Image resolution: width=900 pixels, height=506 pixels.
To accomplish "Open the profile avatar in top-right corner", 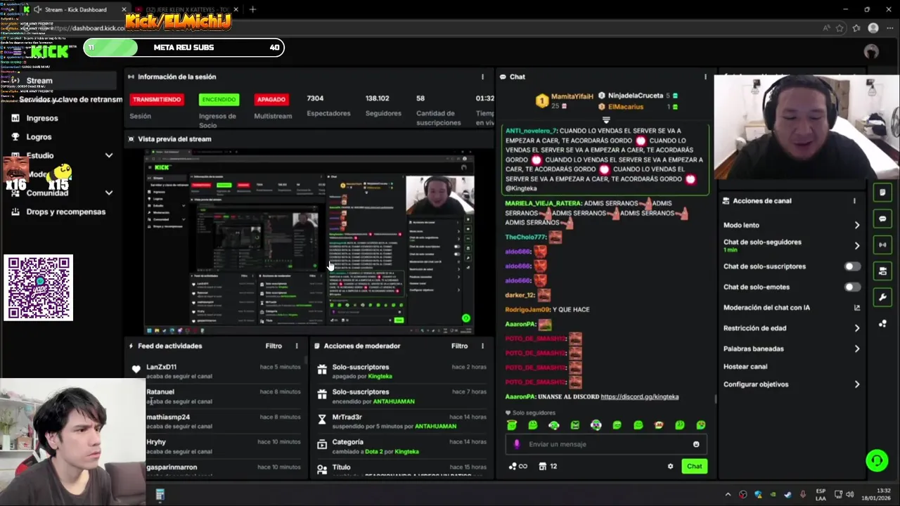I will click(x=871, y=51).
